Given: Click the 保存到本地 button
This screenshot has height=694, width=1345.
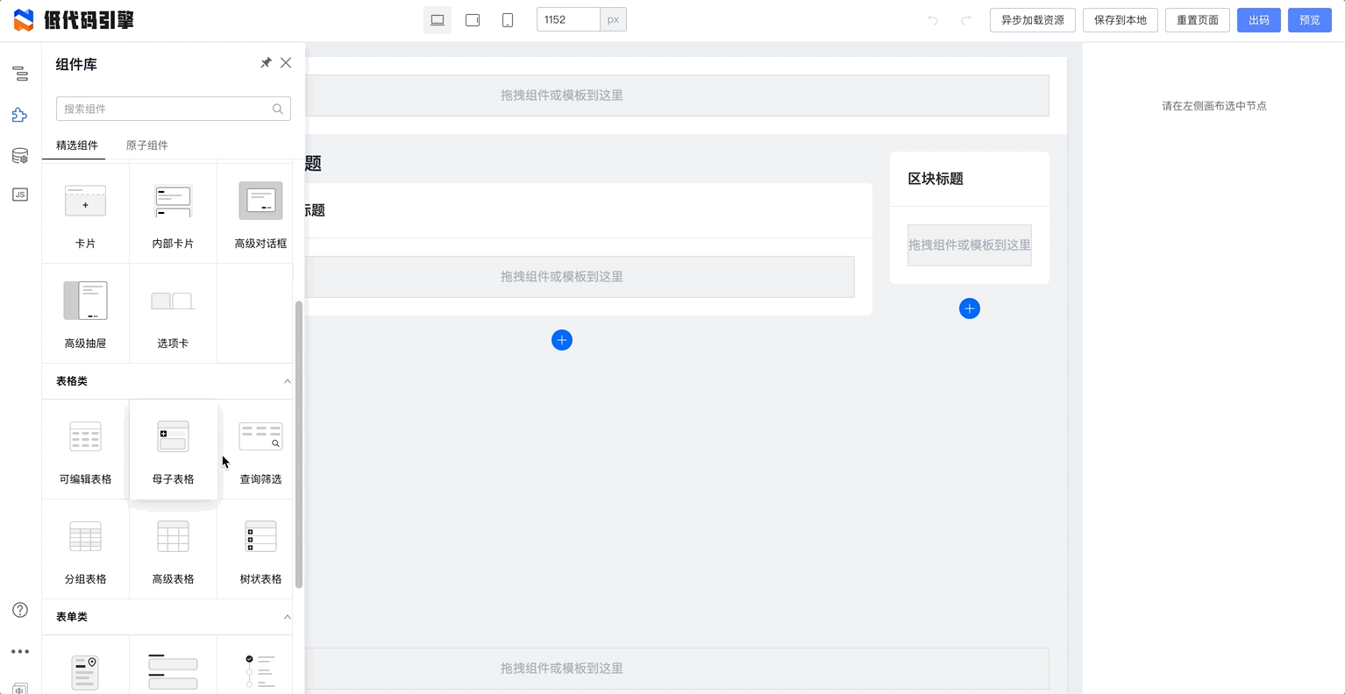Looking at the screenshot, I should click(x=1121, y=20).
